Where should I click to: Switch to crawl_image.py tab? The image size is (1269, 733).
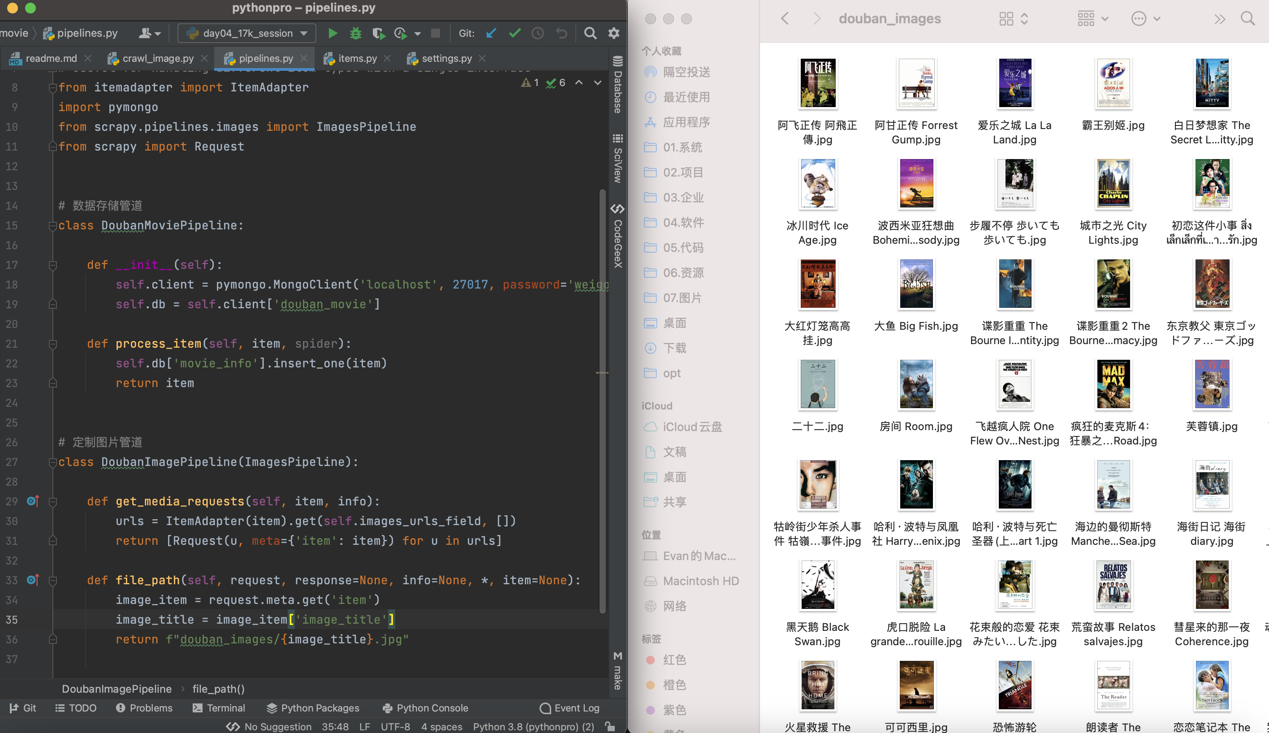coord(158,58)
